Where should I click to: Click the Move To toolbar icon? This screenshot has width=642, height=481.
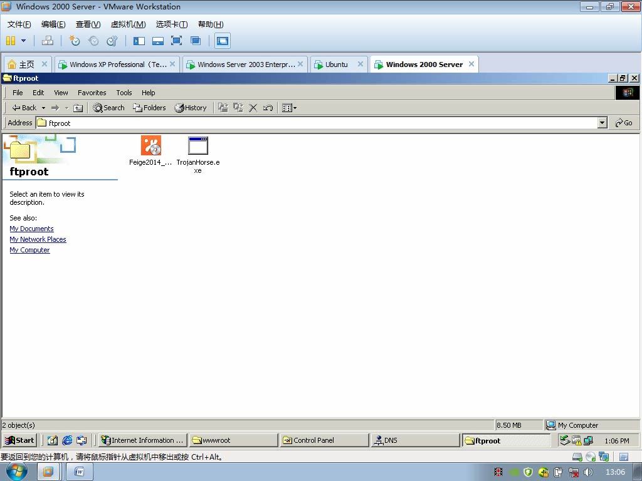coord(223,108)
